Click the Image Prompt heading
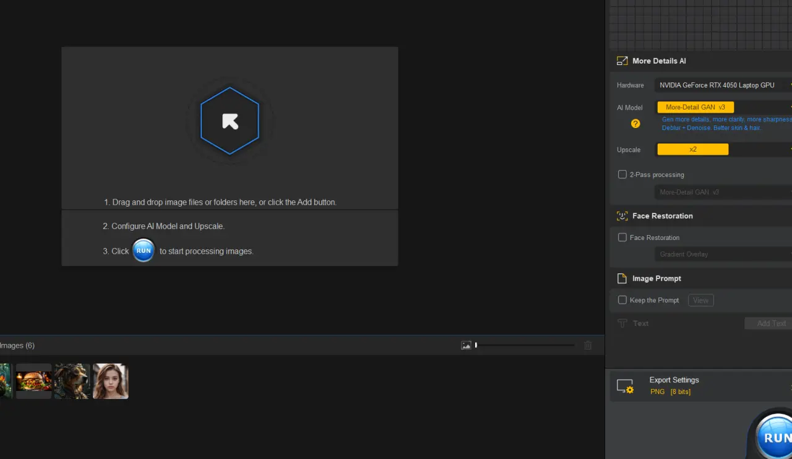The image size is (792, 459). click(x=656, y=278)
